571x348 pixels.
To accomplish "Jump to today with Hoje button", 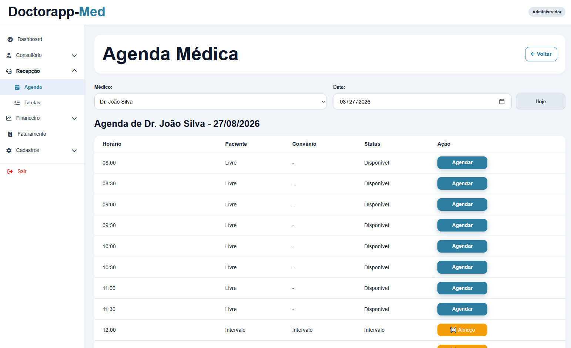I will [x=541, y=102].
